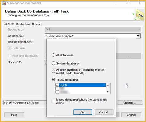This screenshot has height=122, width=146.
Task: Select the These databases radio button
Action: coord(53,79)
